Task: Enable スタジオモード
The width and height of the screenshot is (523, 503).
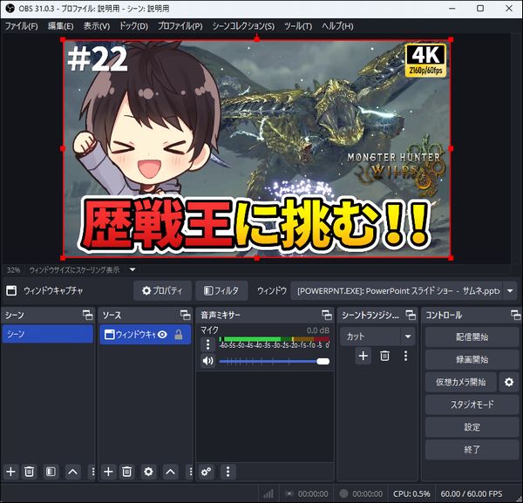Action: point(472,404)
